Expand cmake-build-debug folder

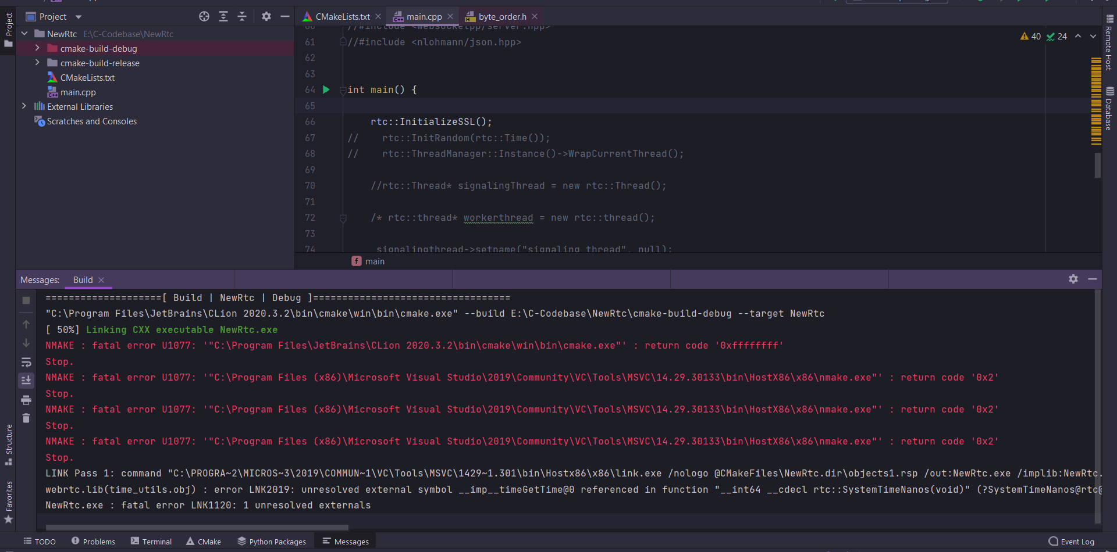(x=37, y=48)
